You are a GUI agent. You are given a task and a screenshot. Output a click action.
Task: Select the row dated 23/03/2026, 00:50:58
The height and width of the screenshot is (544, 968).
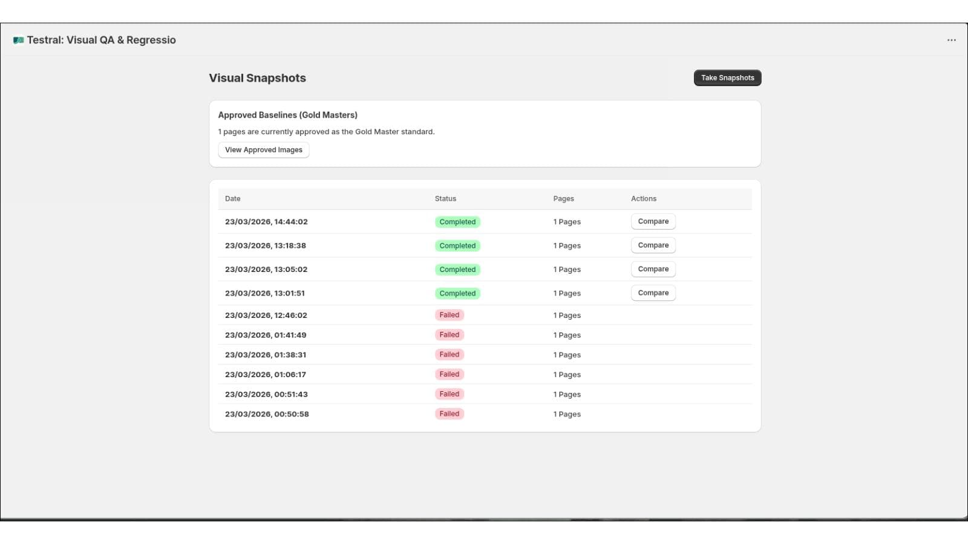click(485, 414)
